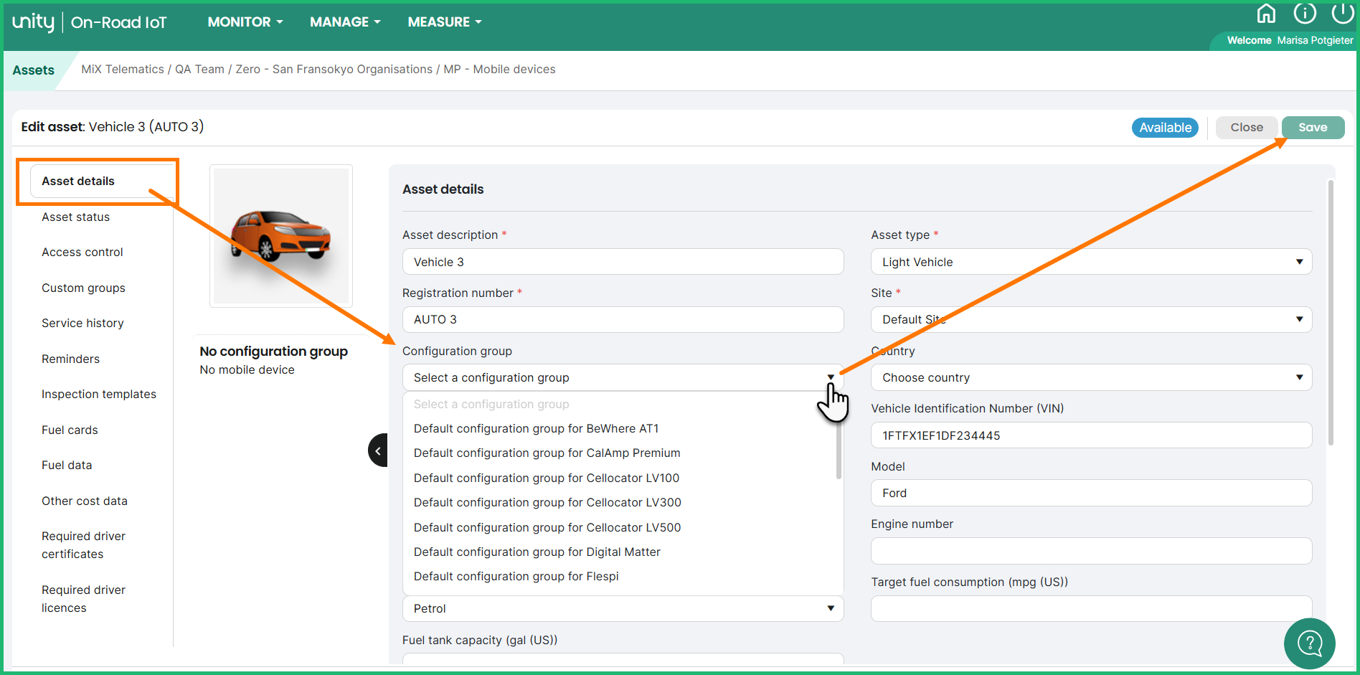Open the Fuel cards section

point(70,430)
